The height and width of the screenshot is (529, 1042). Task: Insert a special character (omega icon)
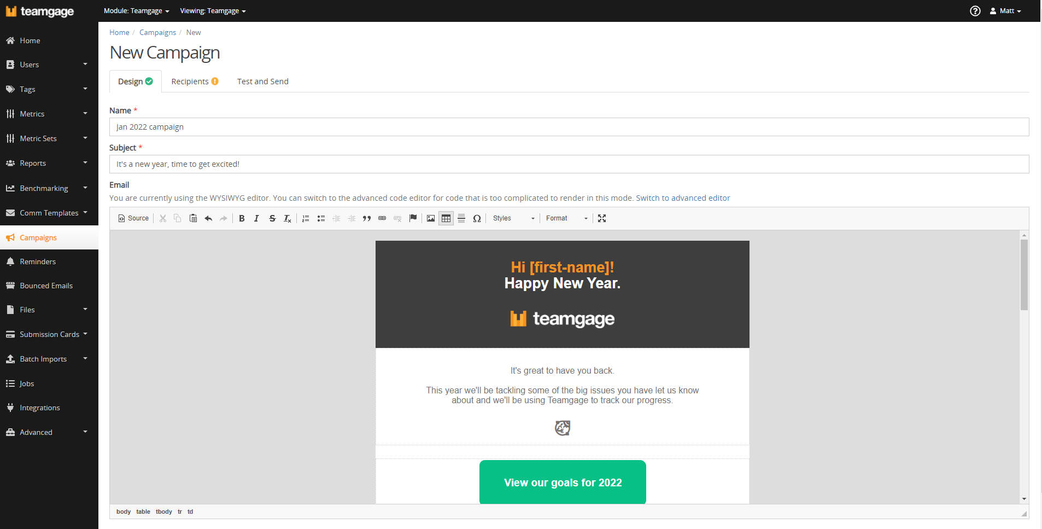(477, 218)
